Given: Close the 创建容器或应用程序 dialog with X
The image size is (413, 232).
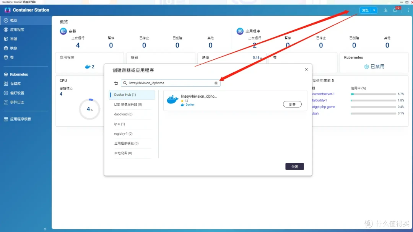Looking at the screenshot, I should click(x=306, y=69).
